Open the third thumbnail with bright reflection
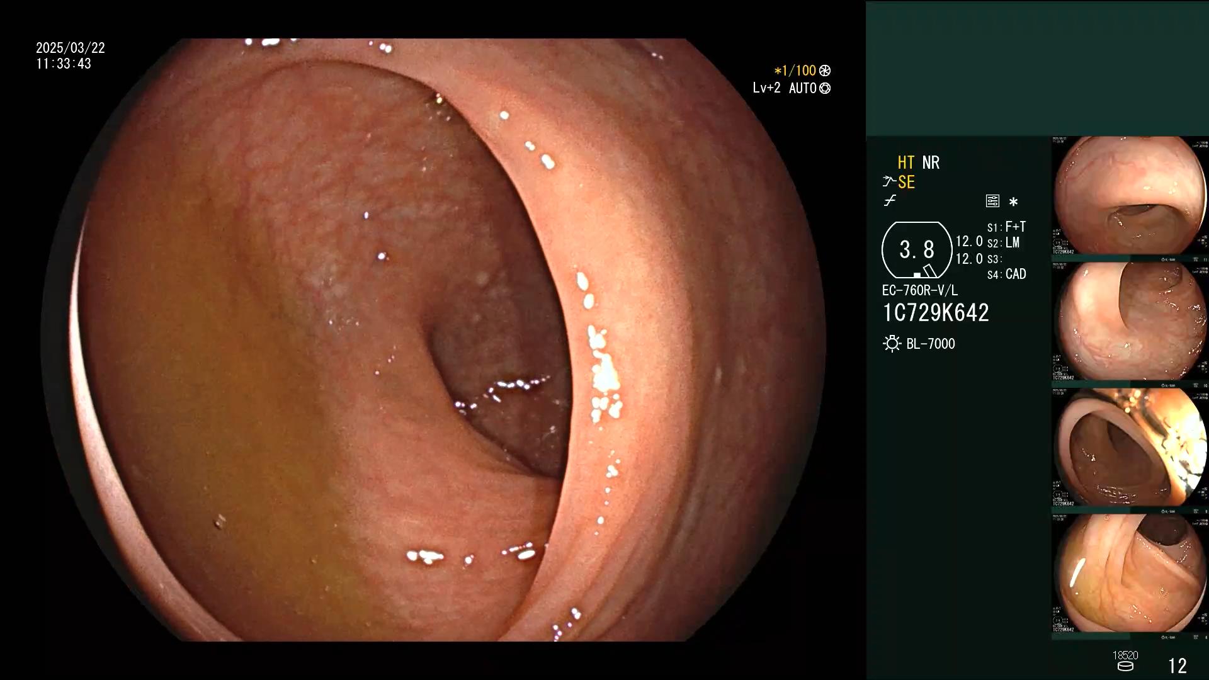This screenshot has width=1209, height=680. coord(1130,448)
